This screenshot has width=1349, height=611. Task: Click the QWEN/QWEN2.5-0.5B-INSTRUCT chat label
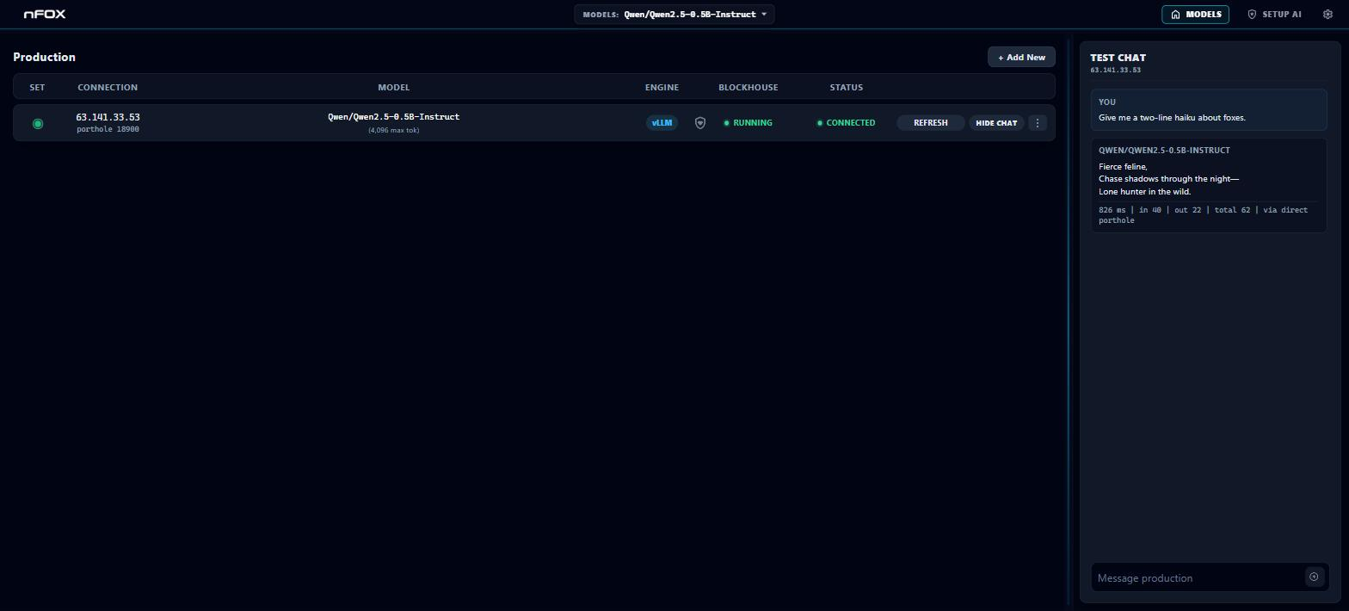[1164, 151]
